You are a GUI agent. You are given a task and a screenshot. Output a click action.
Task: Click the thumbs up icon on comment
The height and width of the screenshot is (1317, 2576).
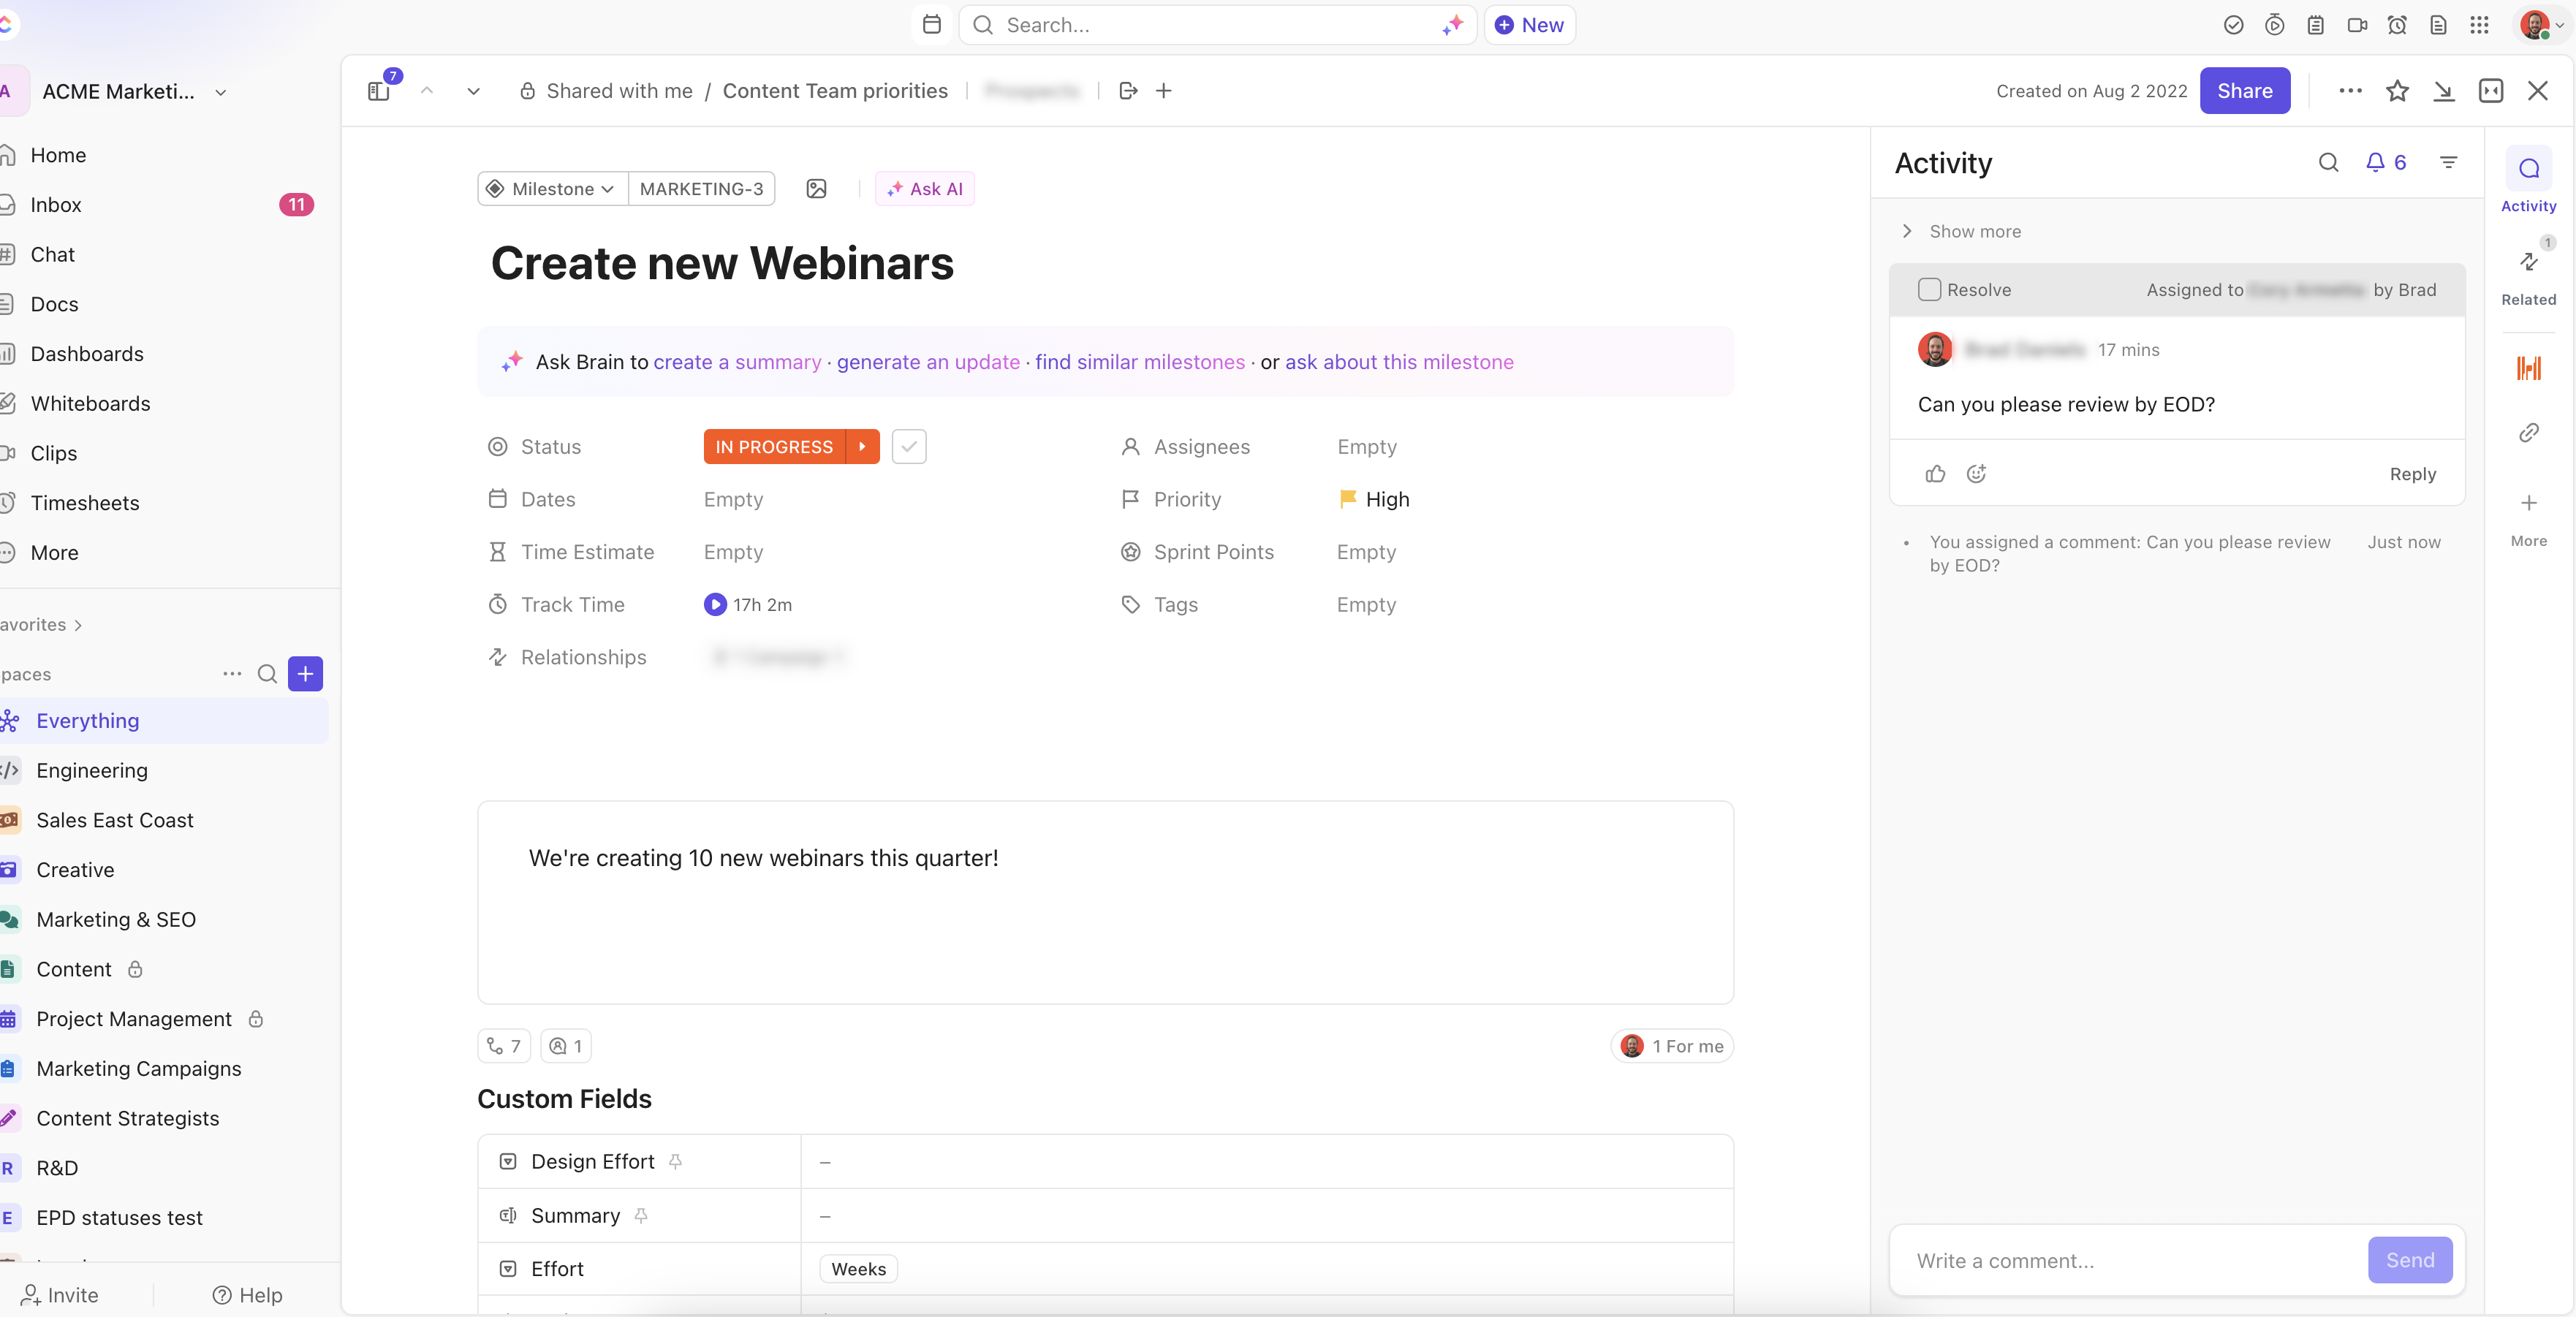pyautogui.click(x=1935, y=474)
